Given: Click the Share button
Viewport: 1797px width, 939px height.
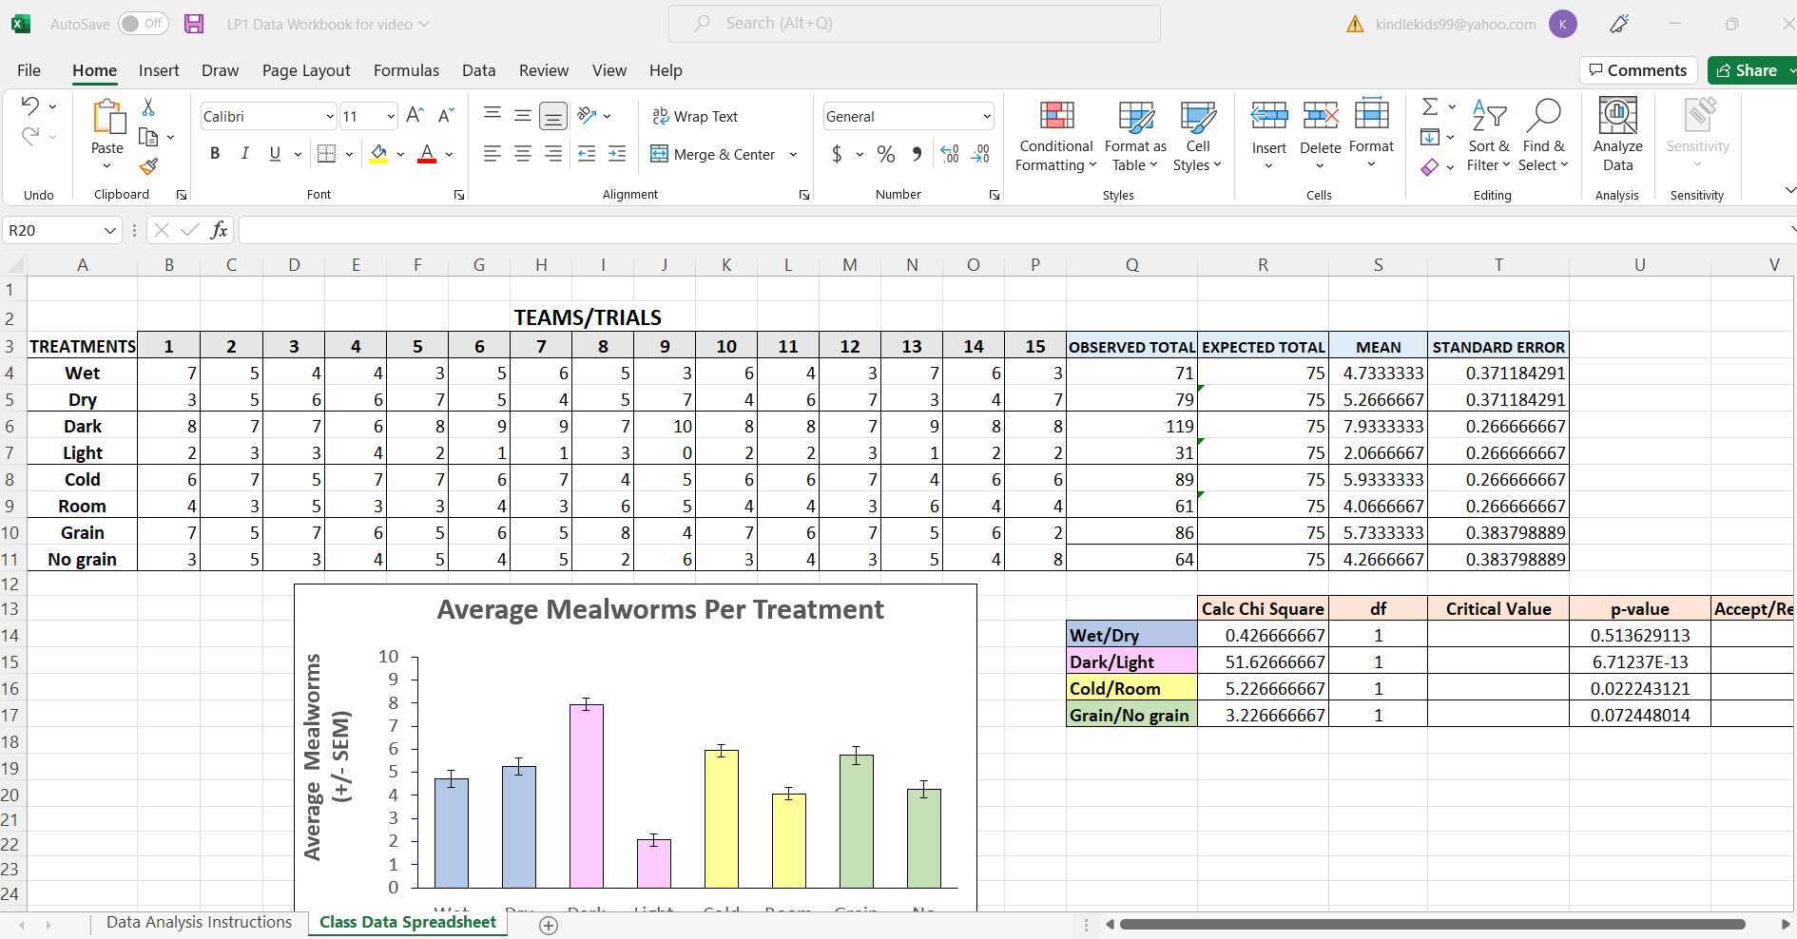Looking at the screenshot, I should click(1746, 70).
